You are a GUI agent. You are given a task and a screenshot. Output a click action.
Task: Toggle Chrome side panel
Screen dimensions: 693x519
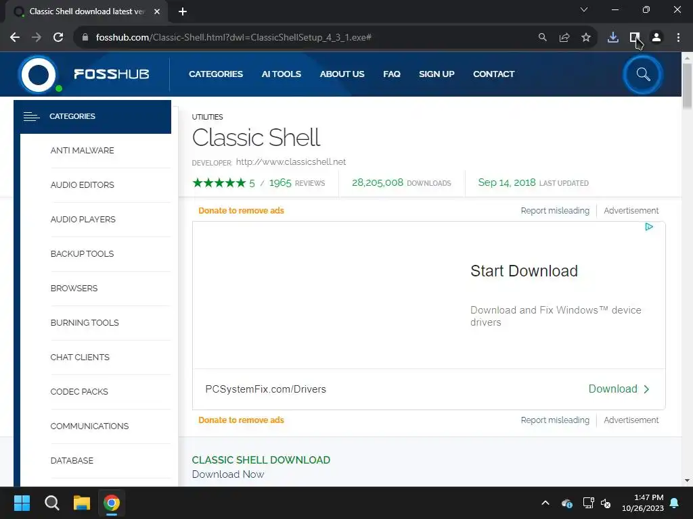tap(635, 38)
